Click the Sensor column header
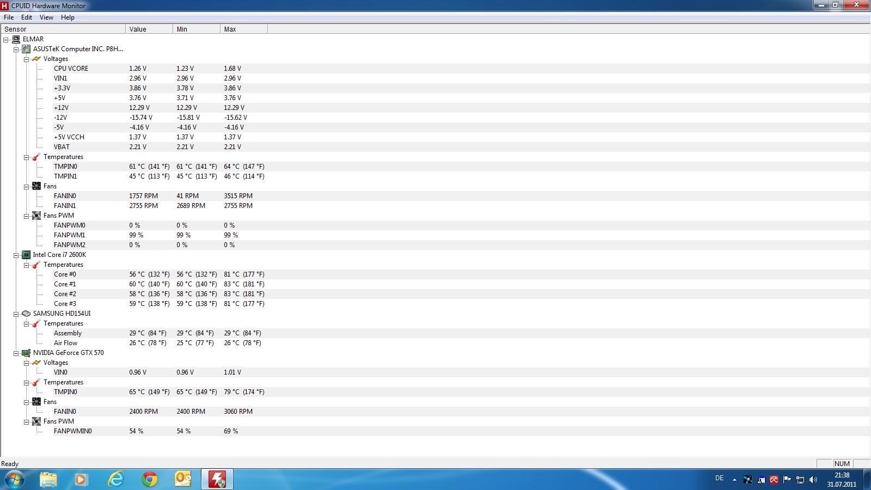This screenshot has width=871, height=490. [x=63, y=29]
